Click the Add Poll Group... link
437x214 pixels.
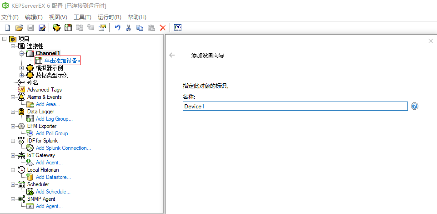click(54, 133)
